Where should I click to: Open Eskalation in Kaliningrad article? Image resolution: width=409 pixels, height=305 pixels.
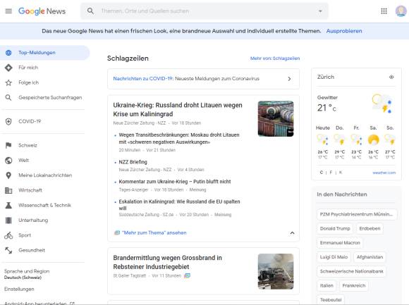(179, 205)
